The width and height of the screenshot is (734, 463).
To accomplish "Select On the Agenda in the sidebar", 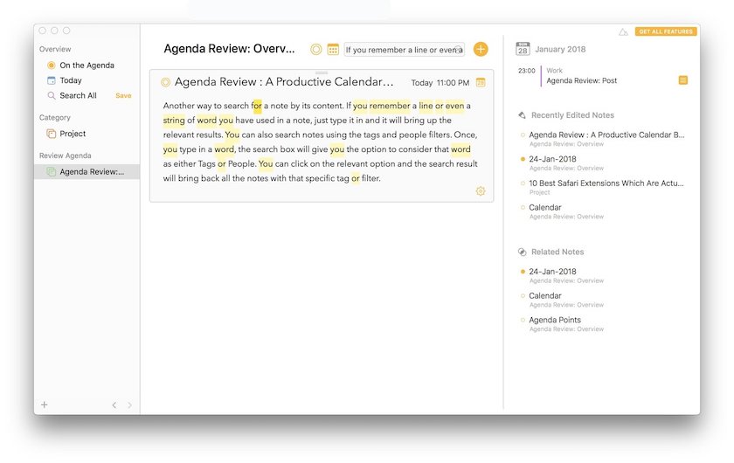I will (86, 66).
